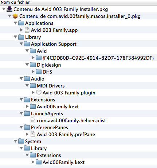This screenshot has width=157, height=168.
Task: Expand the {F4CDDB0D-C92E-4914-82D7-178F384992DF} folder
Action: 33,58
